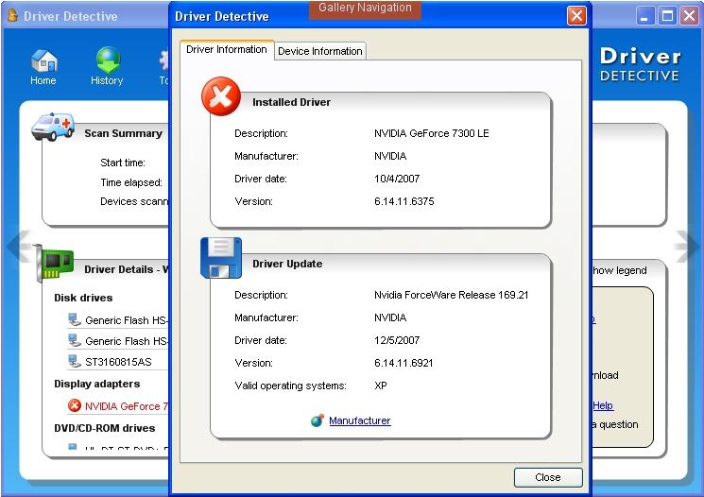This screenshot has width=704, height=497.
Task: Click the Display adapters category heading
Action: [97, 385]
